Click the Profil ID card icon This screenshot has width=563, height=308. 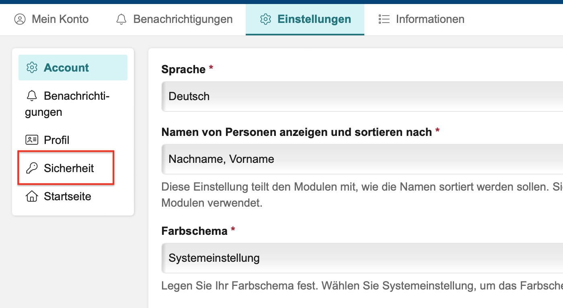[x=32, y=140]
